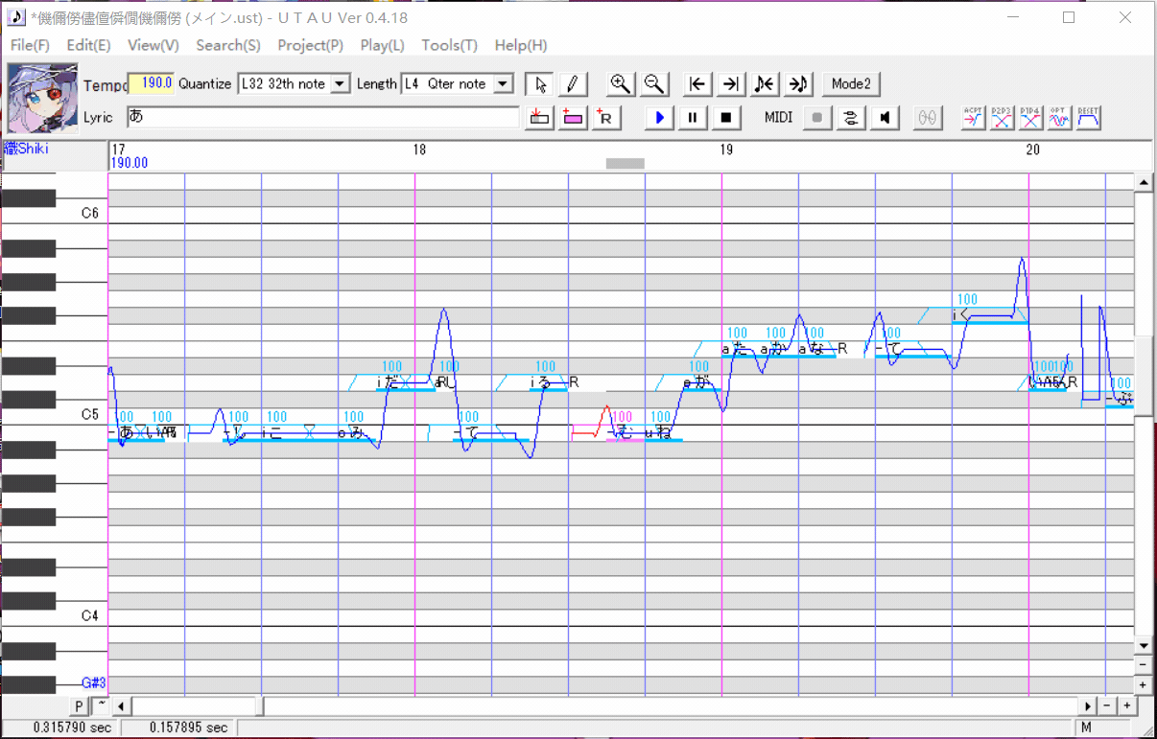
Task: Open the Quantize dropdown
Action: (340, 84)
